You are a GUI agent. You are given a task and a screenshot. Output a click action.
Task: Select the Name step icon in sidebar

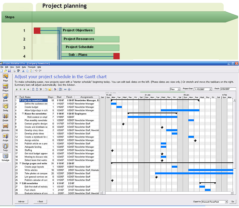click(x=5, y=77)
